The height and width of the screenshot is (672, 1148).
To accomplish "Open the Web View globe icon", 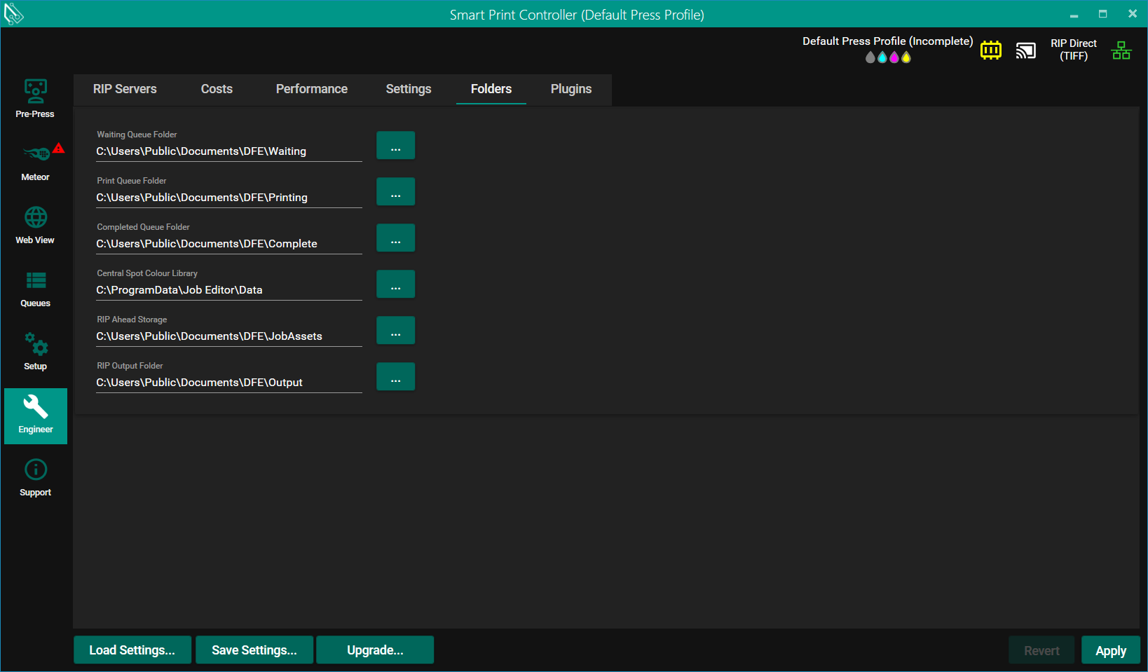I will [35, 225].
